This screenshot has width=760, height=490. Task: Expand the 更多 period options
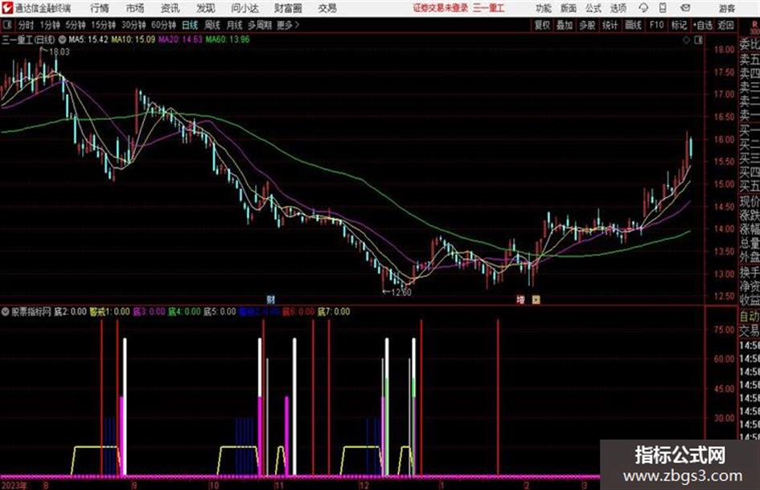pos(288,25)
